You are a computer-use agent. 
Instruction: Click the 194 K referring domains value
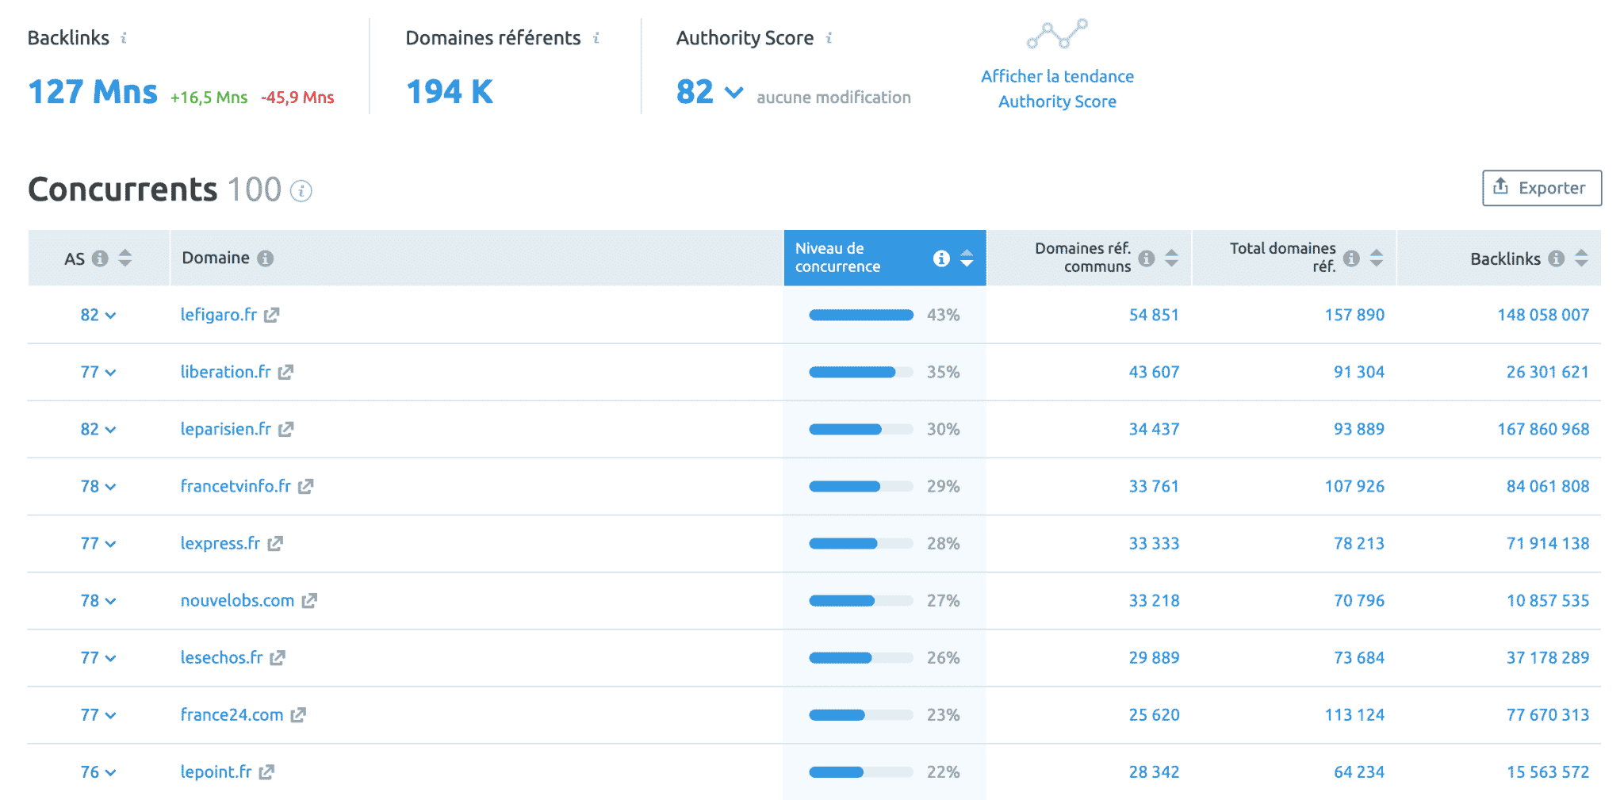coord(450,92)
